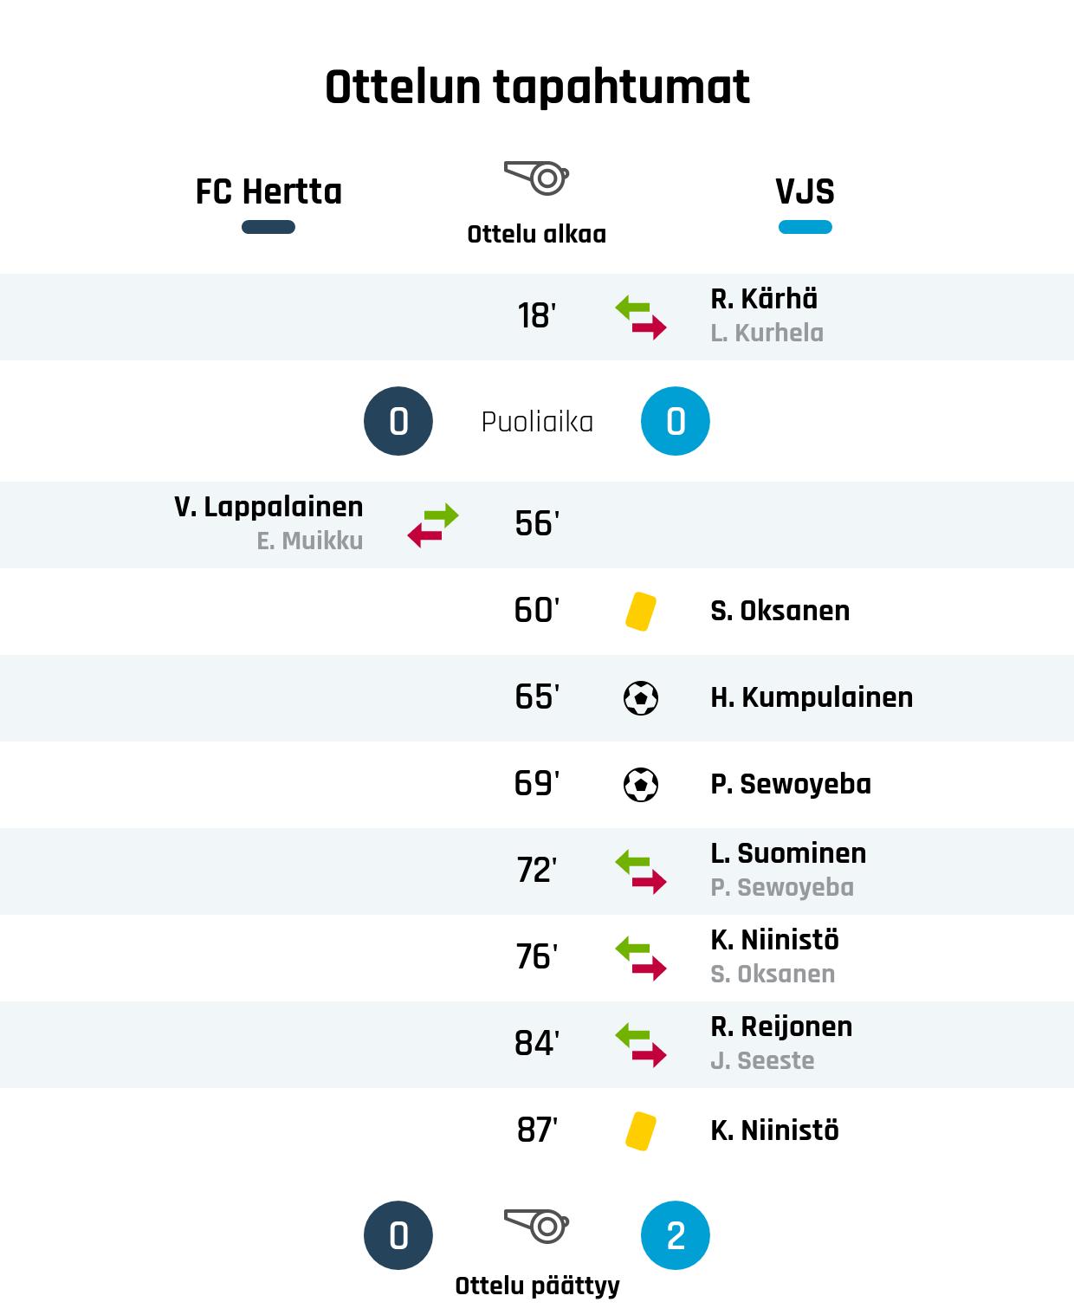Select the FC Hertta team name
This screenshot has width=1074, height=1315.
(x=268, y=191)
